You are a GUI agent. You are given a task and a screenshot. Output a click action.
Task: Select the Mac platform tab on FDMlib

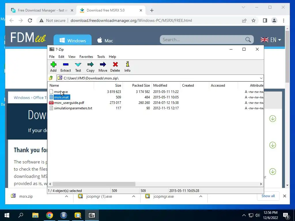tap(105, 40)
